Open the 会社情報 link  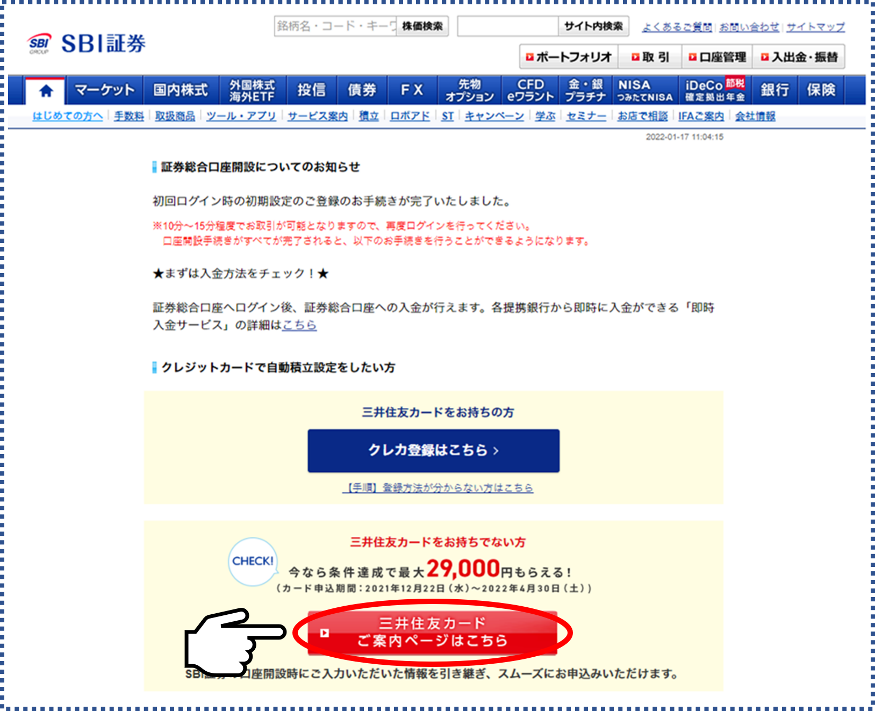point(755,116)
